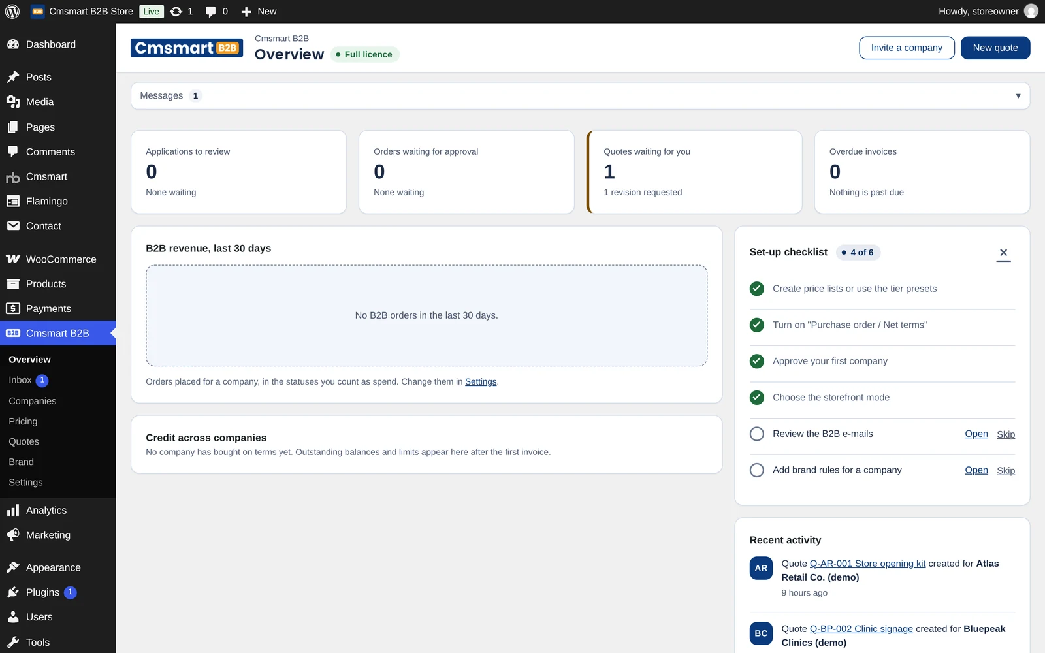Image resolution: width=1045 pixels, height=653 pixels.
Task: Expand the Messages panel arrow
Action: click(x=1018, y=96)
